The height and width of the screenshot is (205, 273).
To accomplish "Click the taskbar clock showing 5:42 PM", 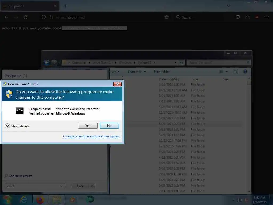I will (260, 200).
